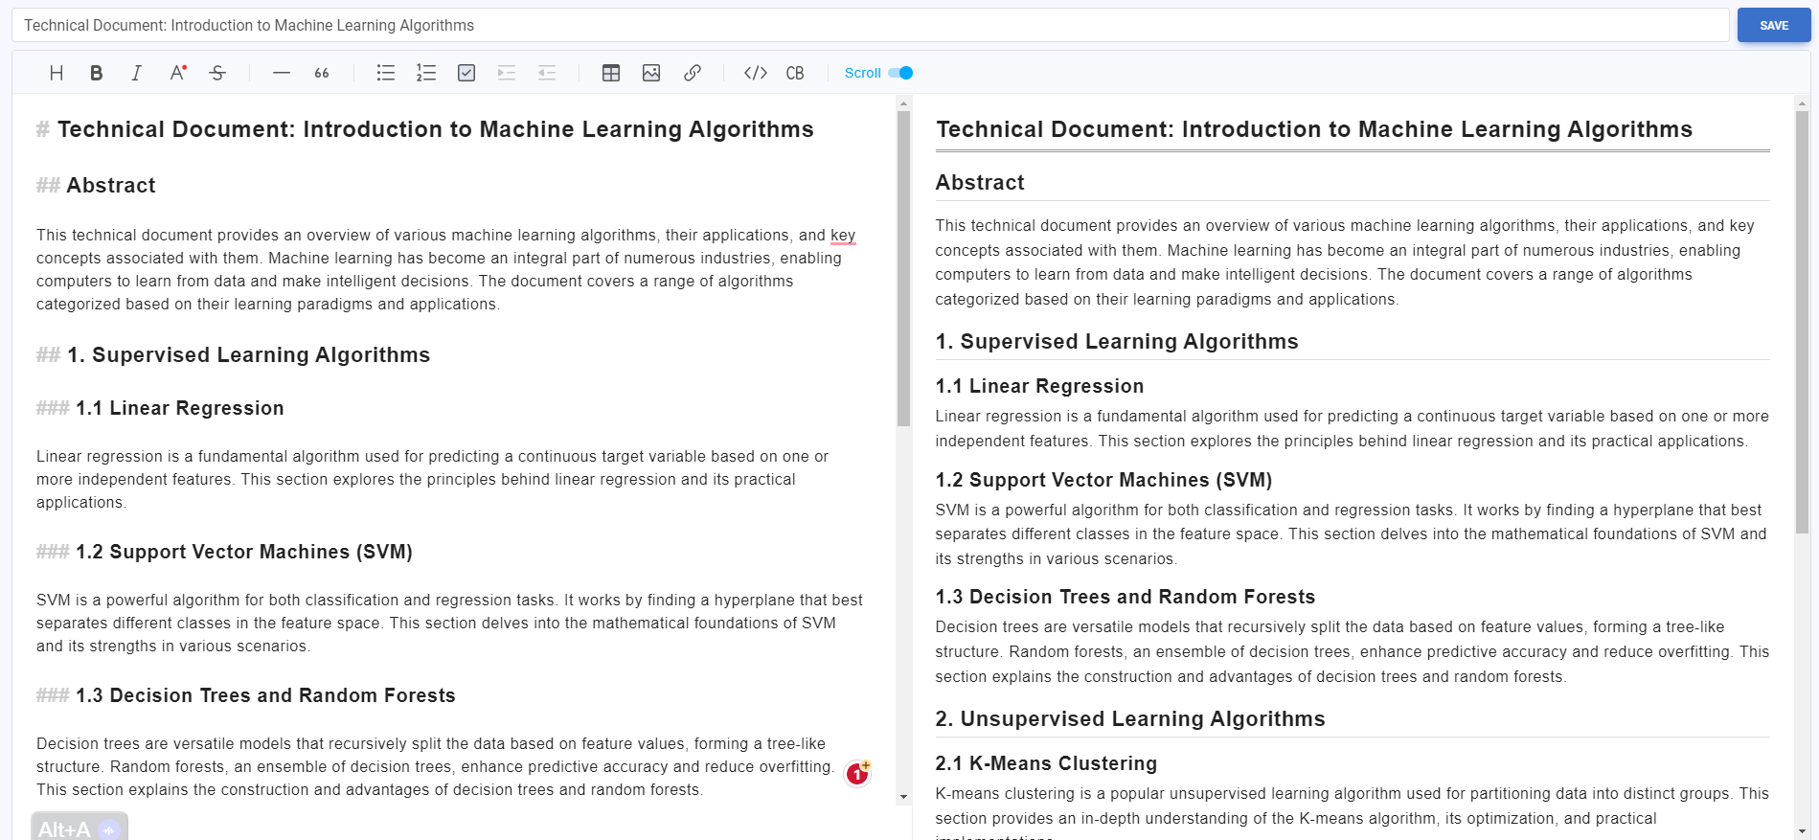Image resolution: width=1819 pixels, height=840 pixels.
Task: Click the editor pane vertical scrollbar thumb
Action: pos(903,268)
